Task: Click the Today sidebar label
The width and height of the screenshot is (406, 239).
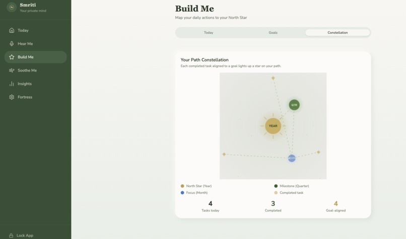Action: 23,30
